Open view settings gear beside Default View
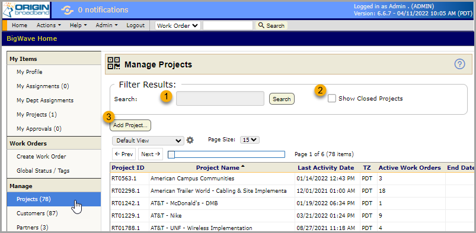 (190, 140)
